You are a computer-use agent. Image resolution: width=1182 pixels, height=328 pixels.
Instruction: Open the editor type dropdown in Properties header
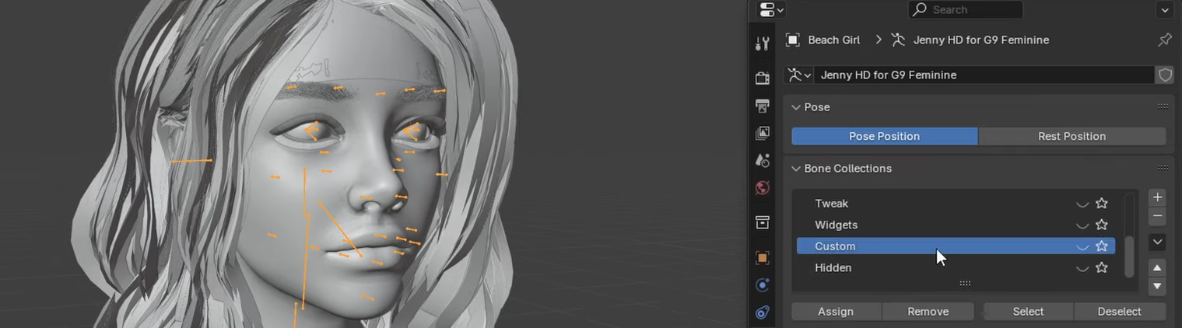click(771, 9)
